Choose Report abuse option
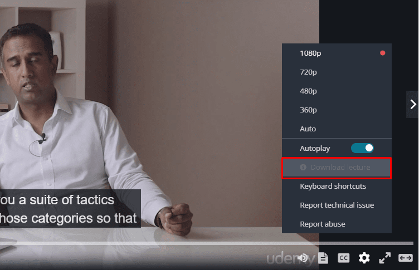Image resolution: width=419 pixels, height=270 pixels. pos(337,224)
